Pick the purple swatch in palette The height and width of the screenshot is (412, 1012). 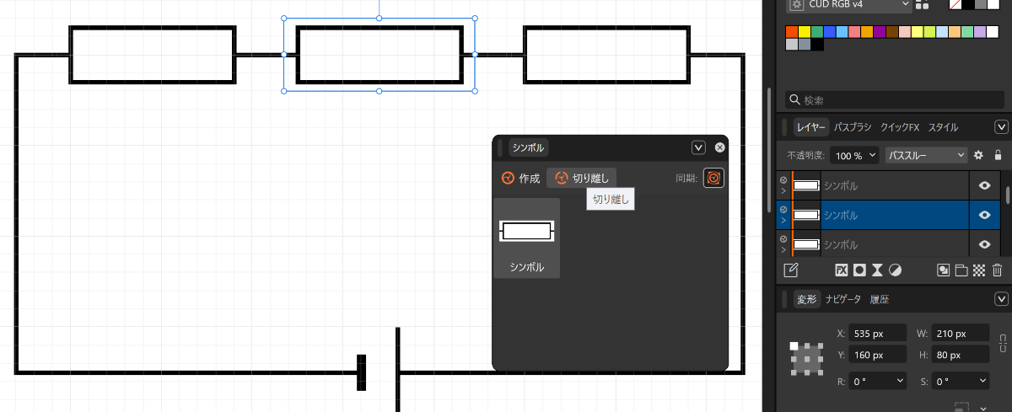point(880,32)
